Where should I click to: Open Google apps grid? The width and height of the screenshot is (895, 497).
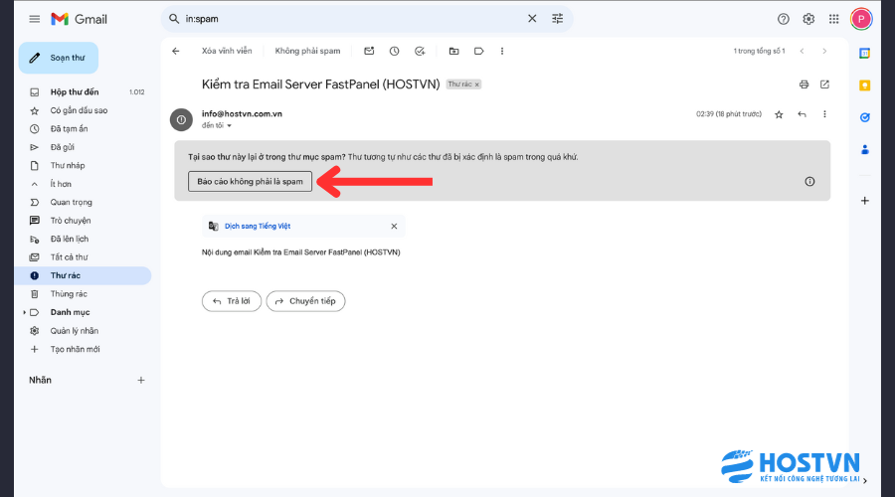coord(834,19)
